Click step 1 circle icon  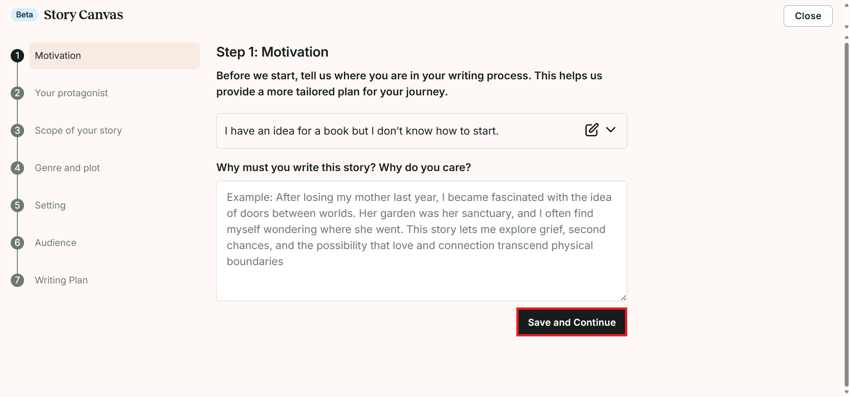(17, 56)
